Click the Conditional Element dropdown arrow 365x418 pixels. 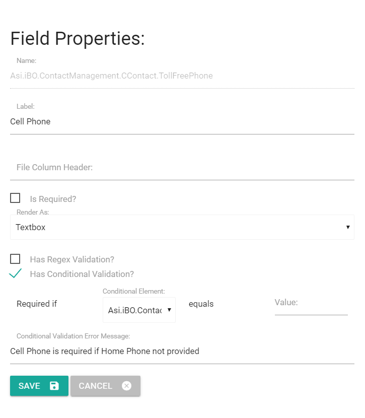[169, 310]
